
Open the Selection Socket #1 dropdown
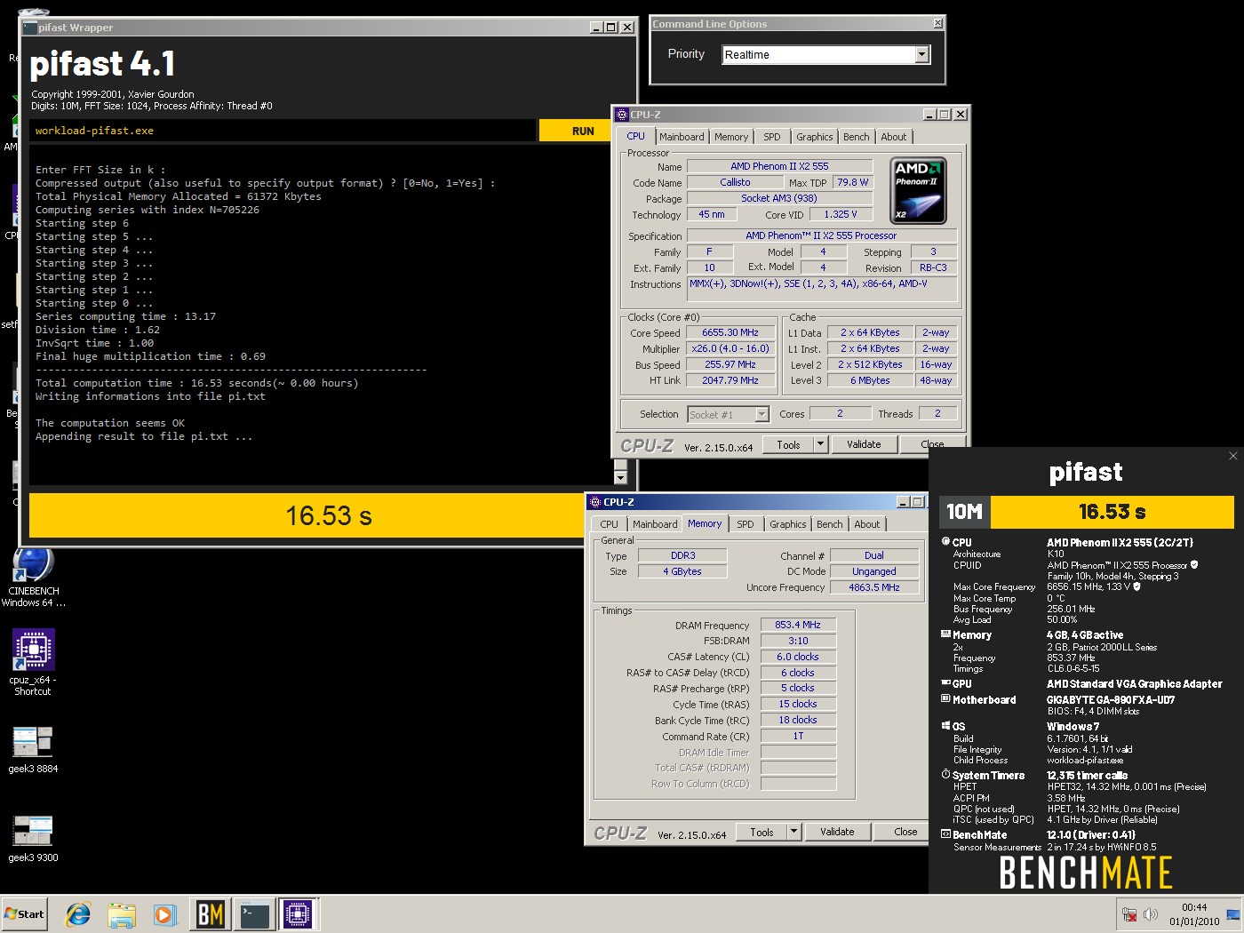coord(762,414)
